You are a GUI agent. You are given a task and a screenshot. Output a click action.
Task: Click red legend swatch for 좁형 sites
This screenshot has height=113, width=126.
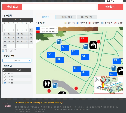(x=38, y=32)
